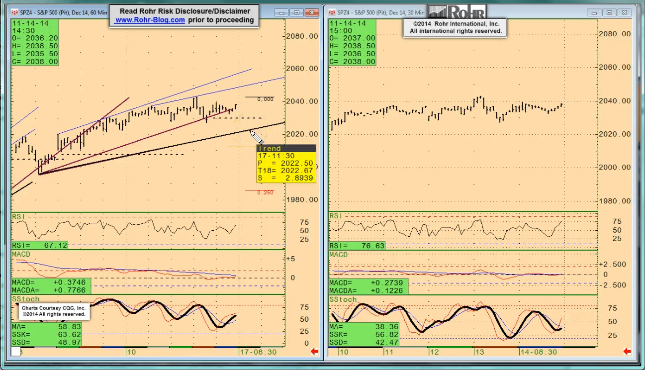Click the Rohr logo above the 30 Min chart
This screenshot has height=370, width=645.
456,11
